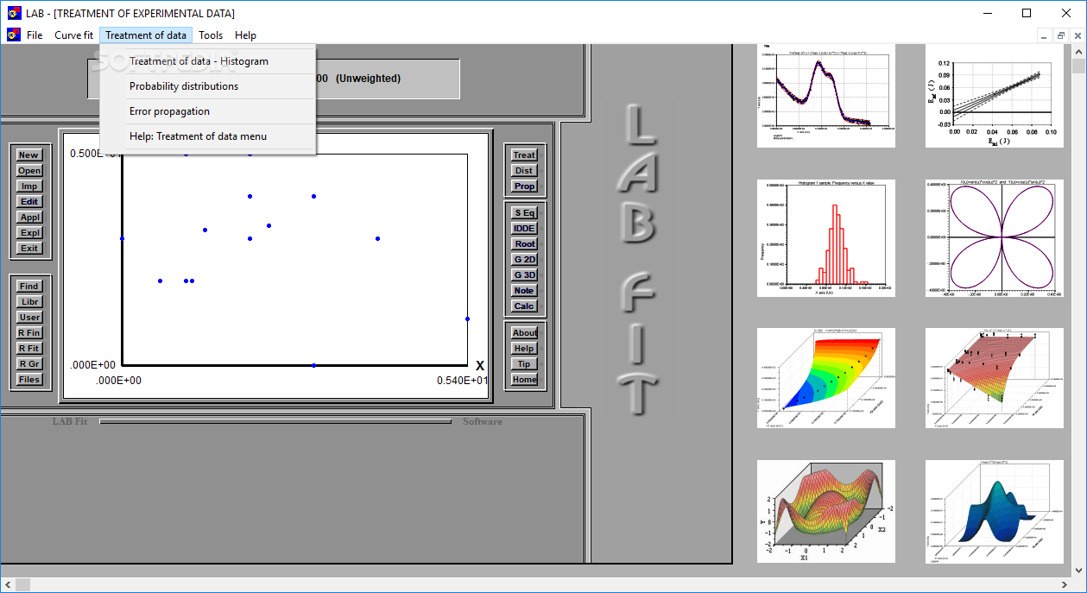Open the File menu

click(35, 35)
